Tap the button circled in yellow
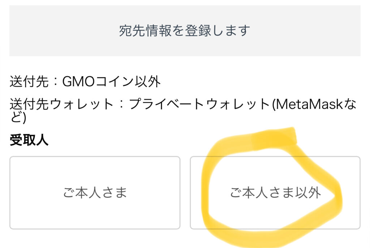 275,192
